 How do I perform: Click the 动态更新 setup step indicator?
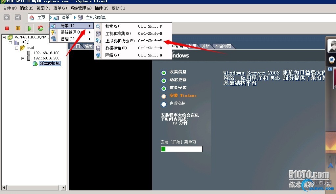tap(164, 81)
